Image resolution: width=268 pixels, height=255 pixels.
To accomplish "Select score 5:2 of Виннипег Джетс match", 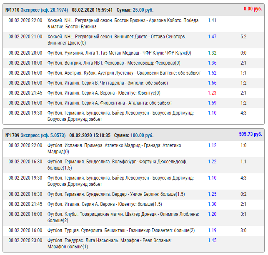I will click(243, 37).
